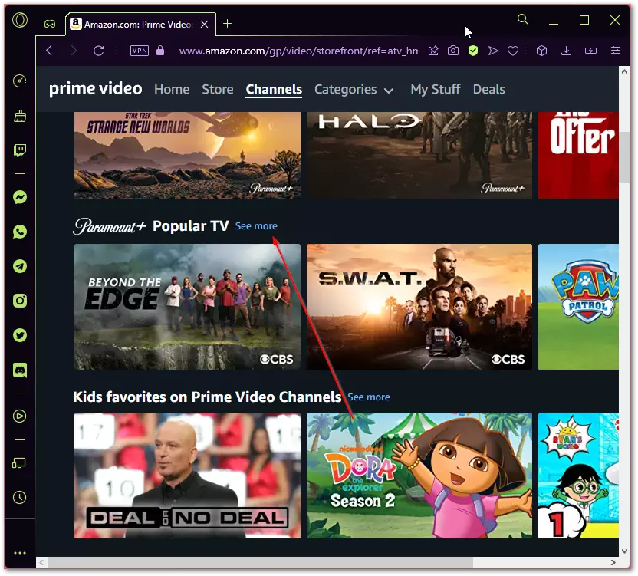638x576 pixels.
Task: Toggle the VPN badge in address bar
Action: coord(139,51)
